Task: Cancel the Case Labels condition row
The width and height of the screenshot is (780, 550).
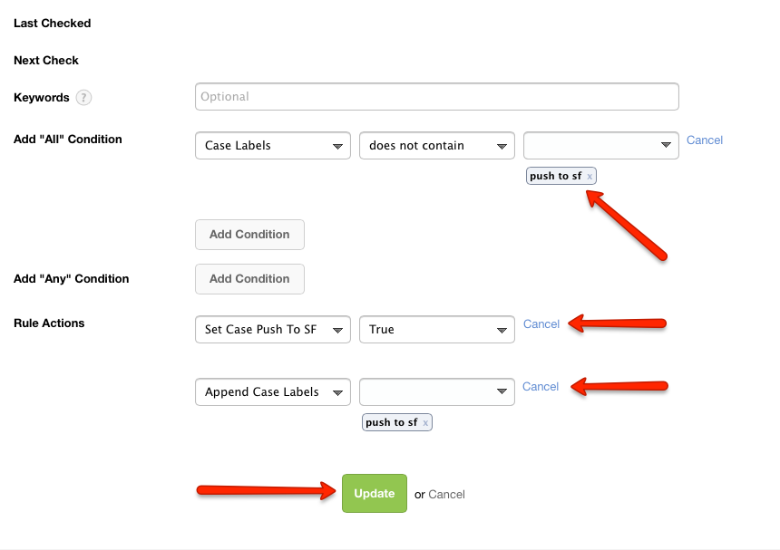Action: [704, 140]
